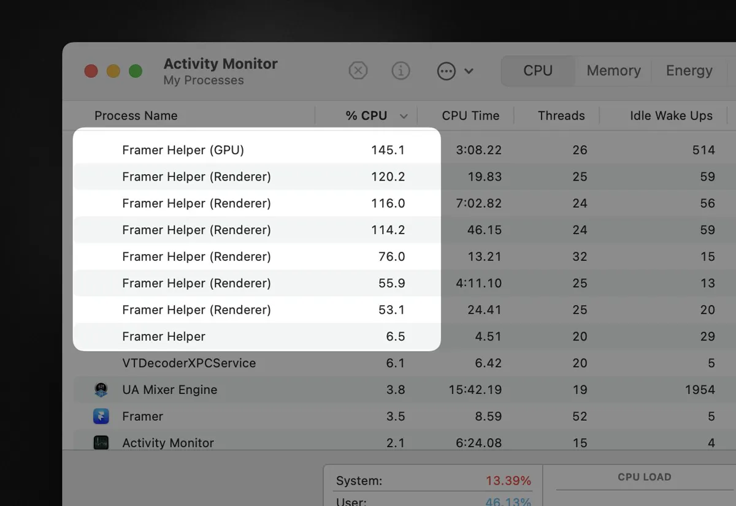Click the 1954 idle wake ups value
The width and height of the screenshot is (736, 506).
(x=700, y=390)
